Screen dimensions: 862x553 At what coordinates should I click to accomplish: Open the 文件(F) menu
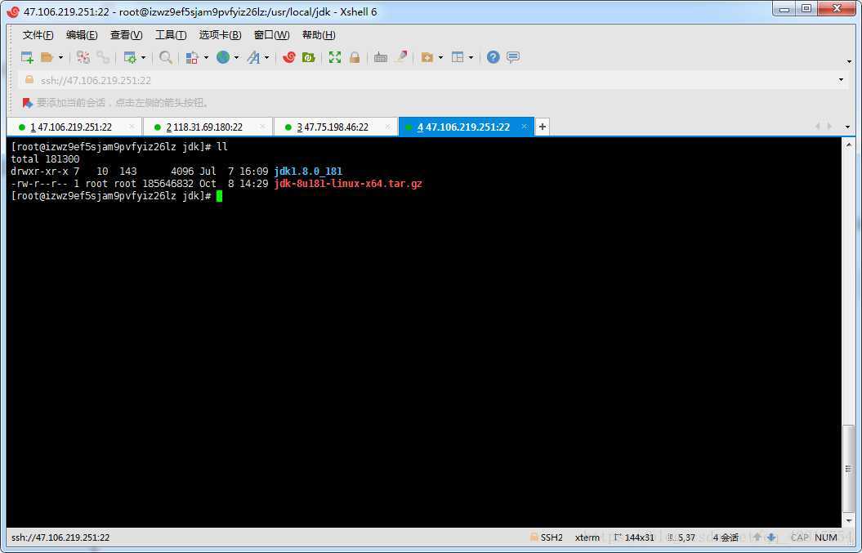pos(38,35)
